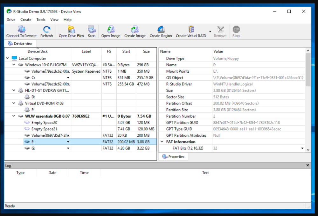
Task: Open the Create menu
Action: pos(26,19)
